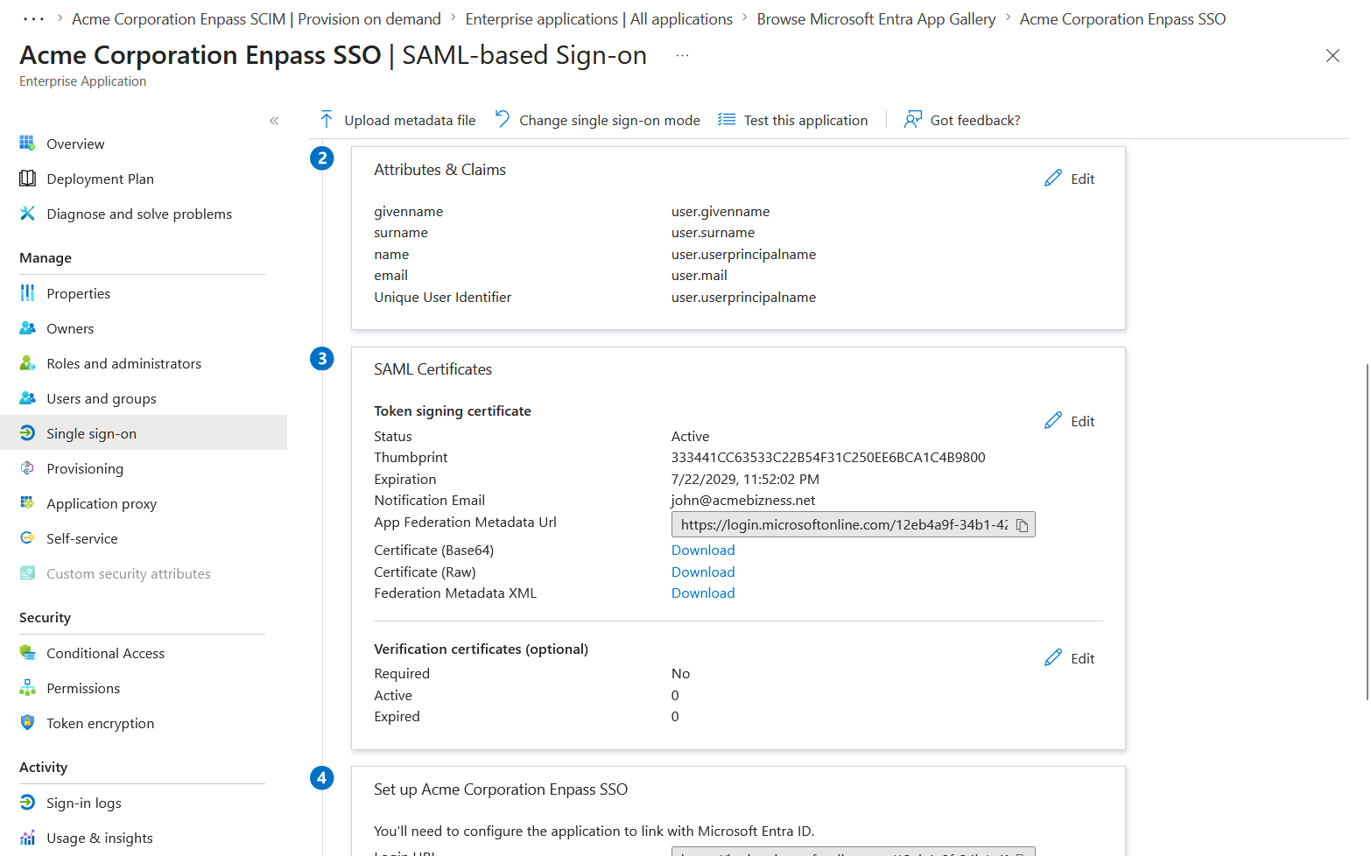This screenshot has height=856, width=1371.
Task: Change single sign-on mode
Action: 597,120
